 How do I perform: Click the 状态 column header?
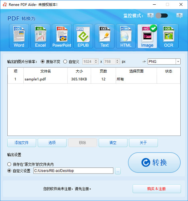click(169, 71)
